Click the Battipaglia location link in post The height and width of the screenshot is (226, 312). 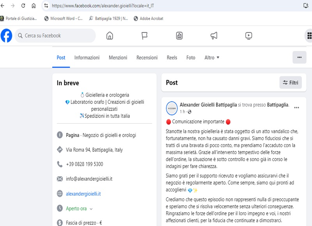(x=278, y=105)
